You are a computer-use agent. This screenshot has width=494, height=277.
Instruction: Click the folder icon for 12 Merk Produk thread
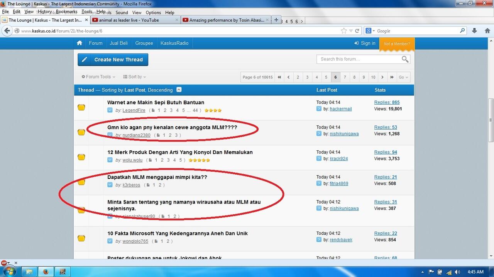[x=81, y=157]
